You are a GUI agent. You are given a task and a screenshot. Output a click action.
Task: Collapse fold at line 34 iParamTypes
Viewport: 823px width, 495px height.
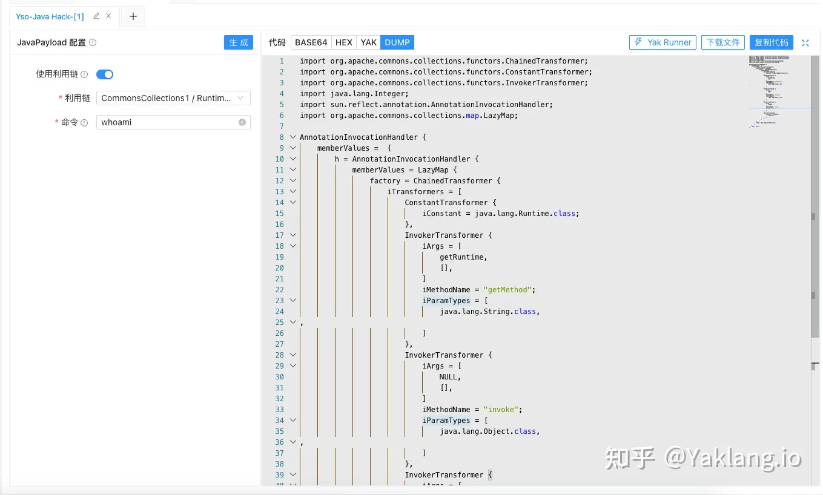[x=293, y=421]
